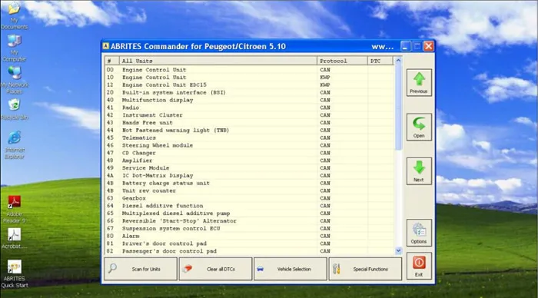Minimize the ABRITES Commander window
This screenshot has width=538, height=298.
406,46
